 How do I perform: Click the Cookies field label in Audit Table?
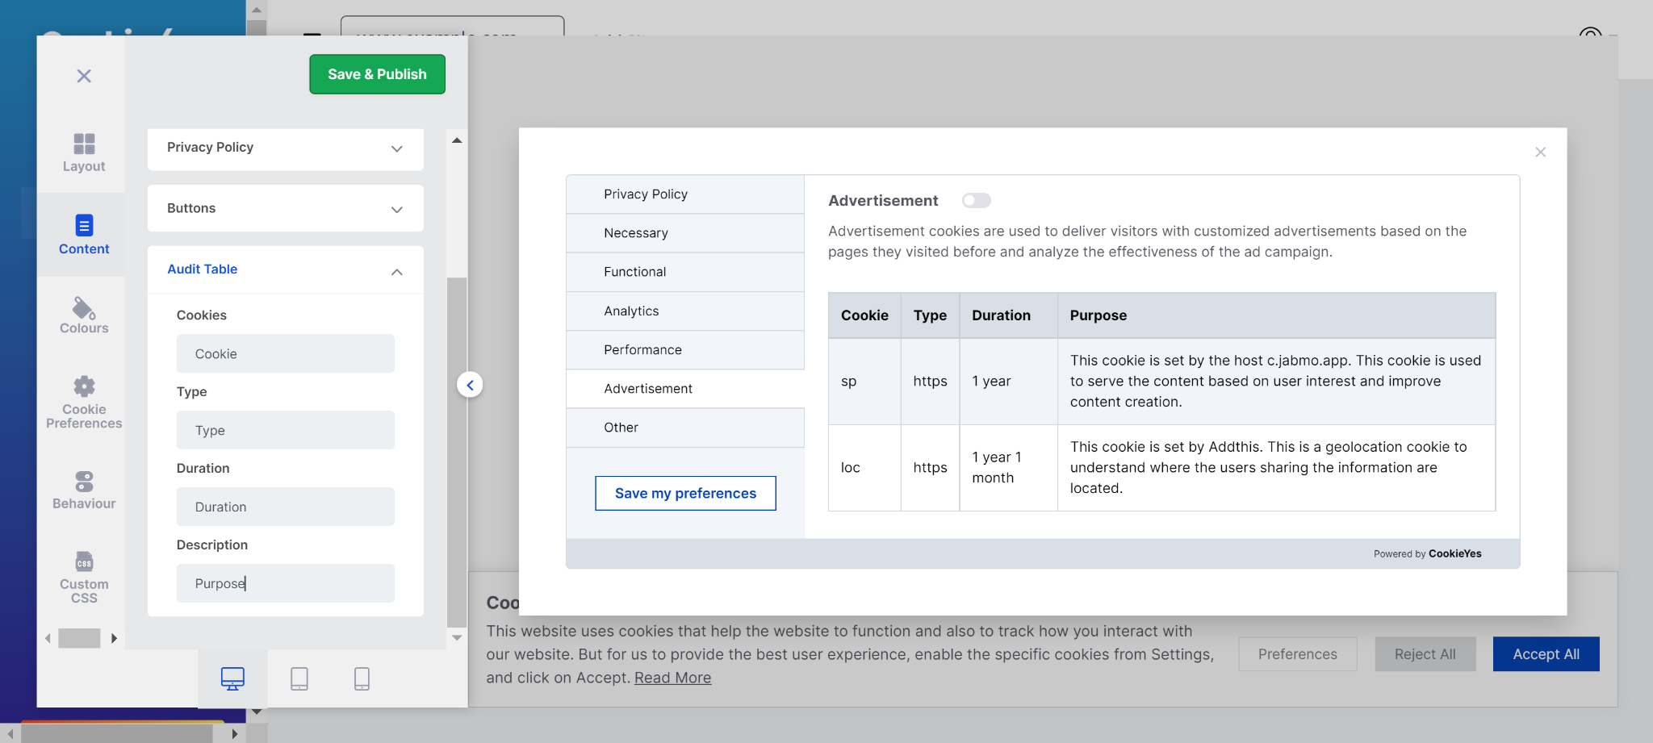coord(202,315)
